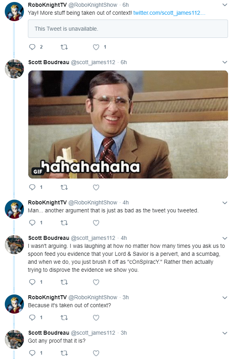Image resolution: width=236 pixels, height=359 pixels.
Task: Open the @RoboKnightShow handle in the top tweet
Action: point(93,5)
